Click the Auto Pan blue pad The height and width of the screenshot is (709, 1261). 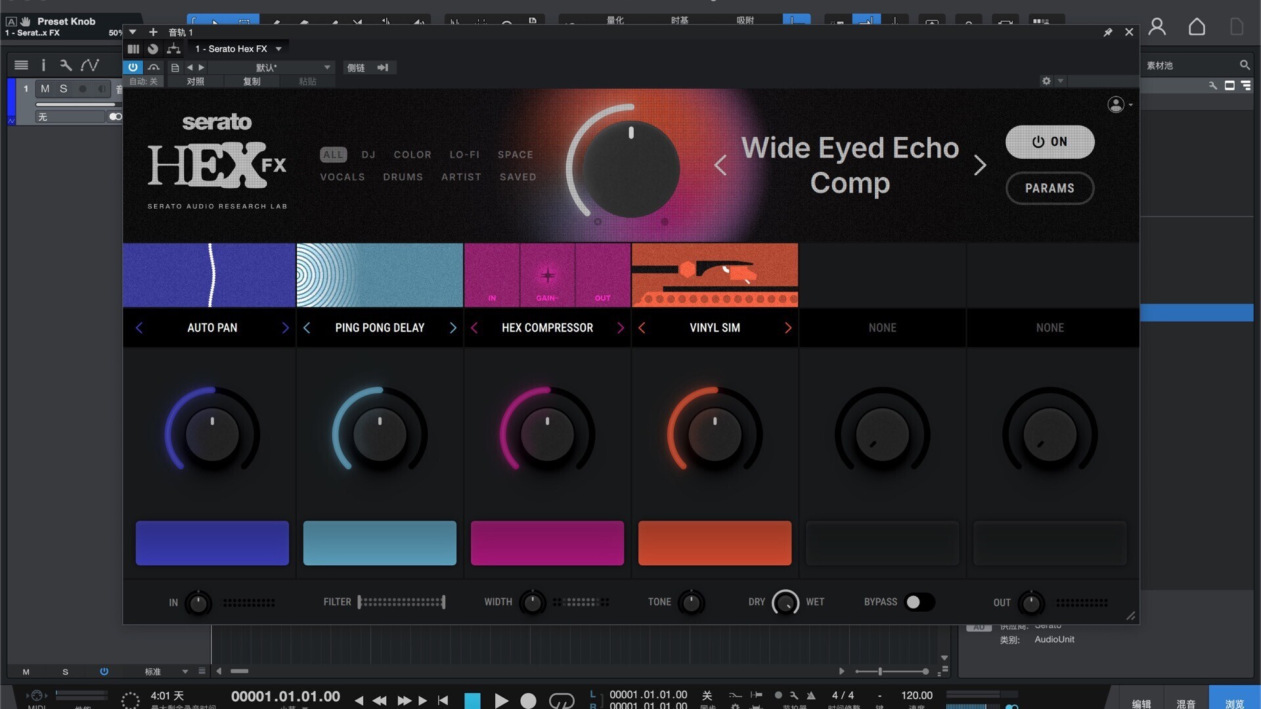(212, 543)
